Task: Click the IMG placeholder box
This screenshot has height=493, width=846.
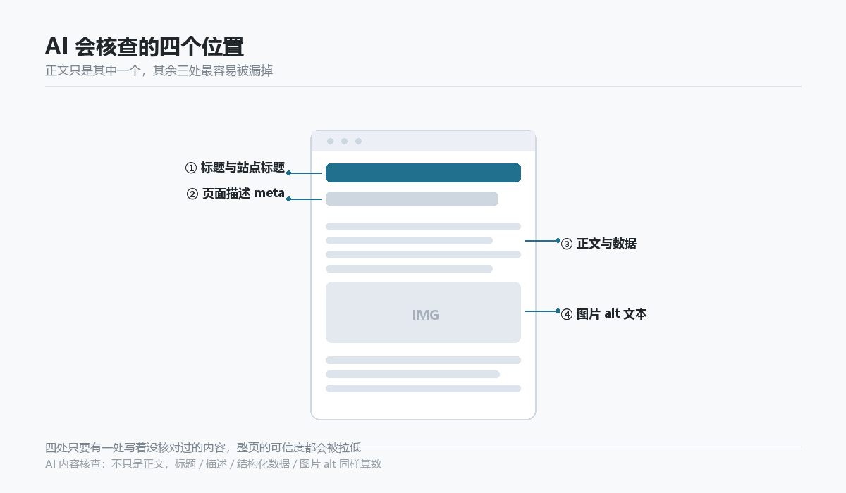Action: tap(423, 313)
